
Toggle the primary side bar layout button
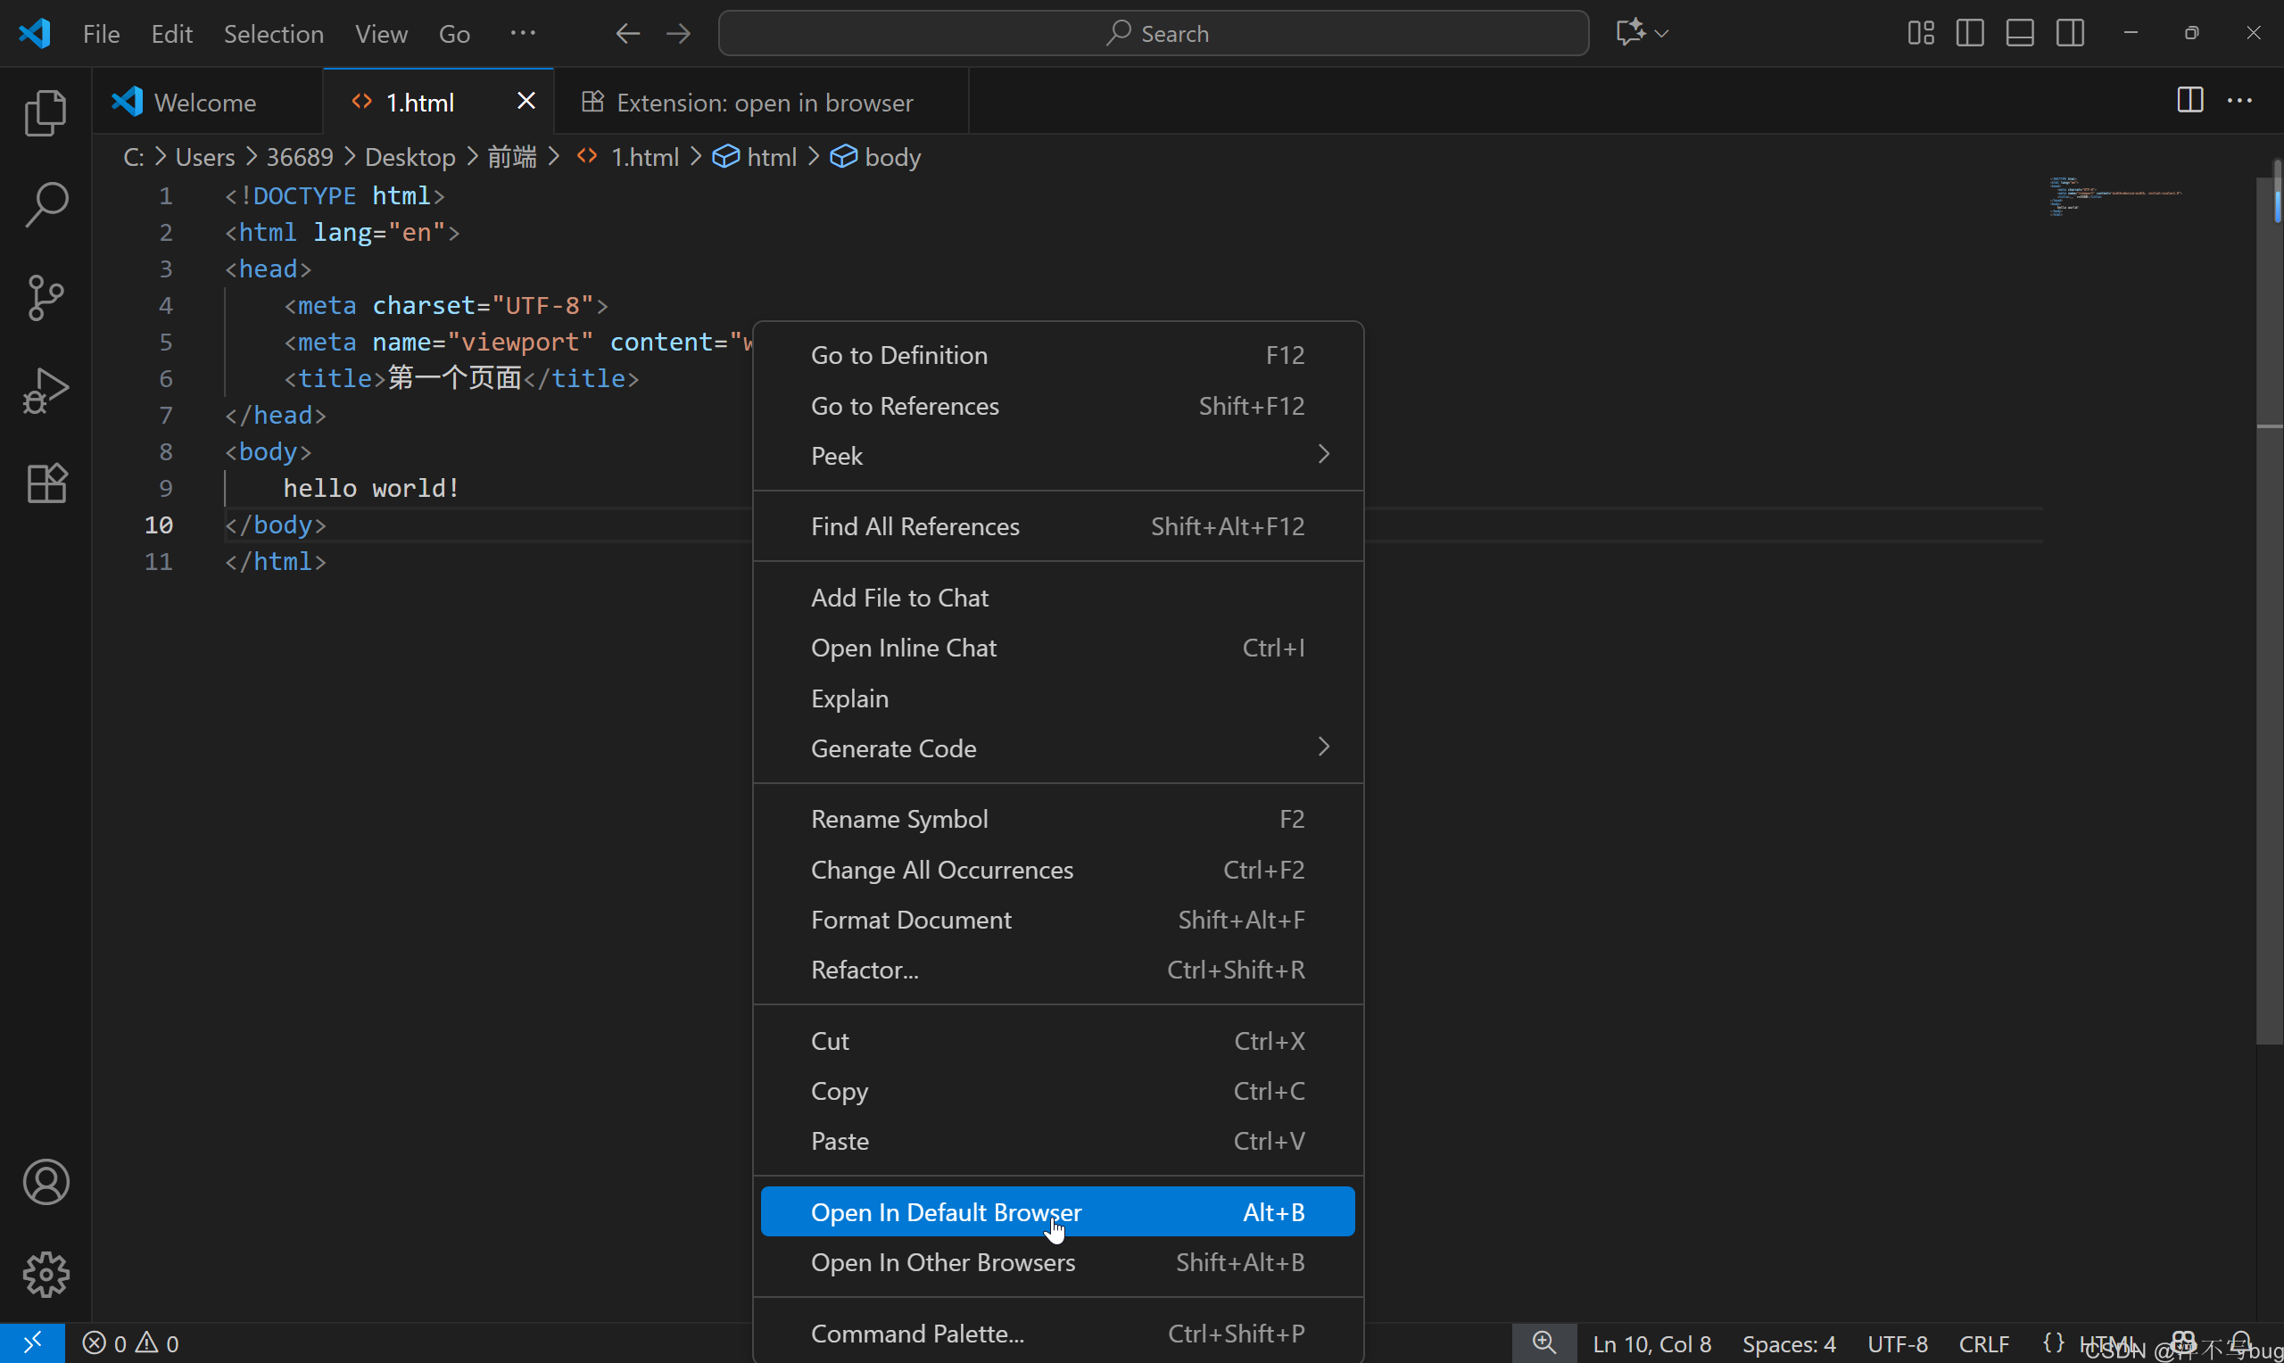tap(1970, 33)
